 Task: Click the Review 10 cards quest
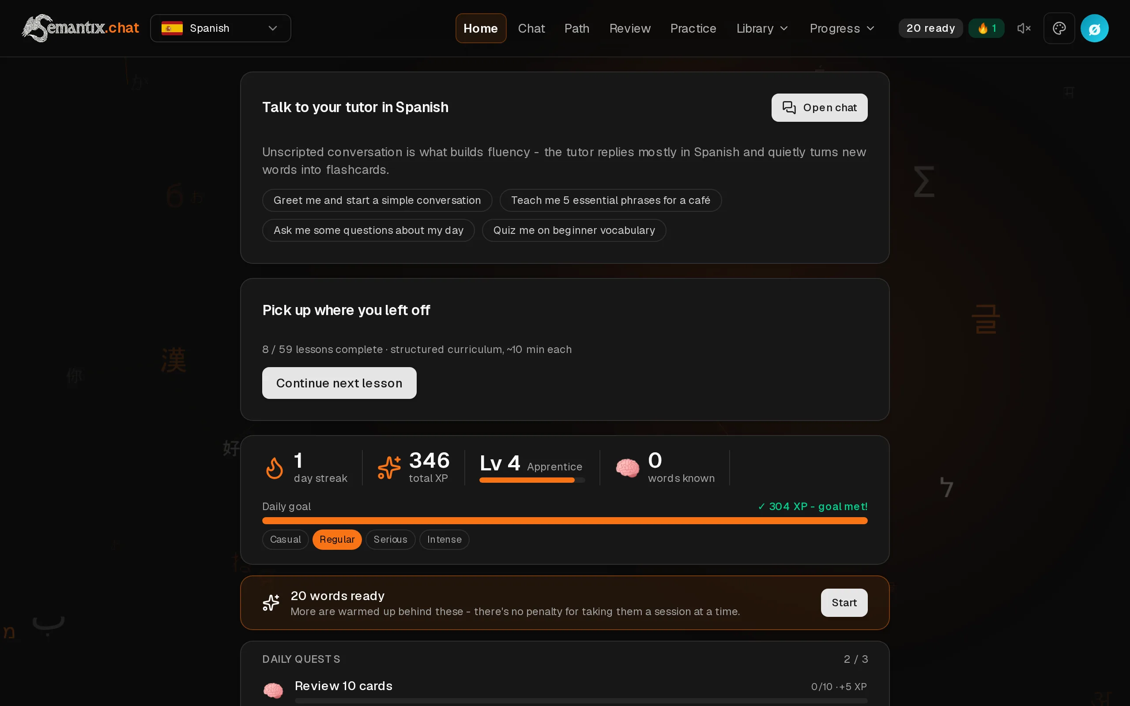coord(565,690)
